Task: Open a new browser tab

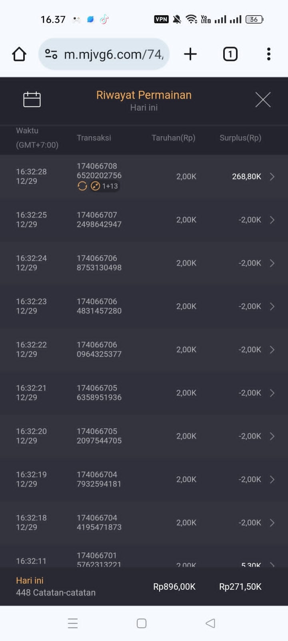Action: (x=190, y=54)
